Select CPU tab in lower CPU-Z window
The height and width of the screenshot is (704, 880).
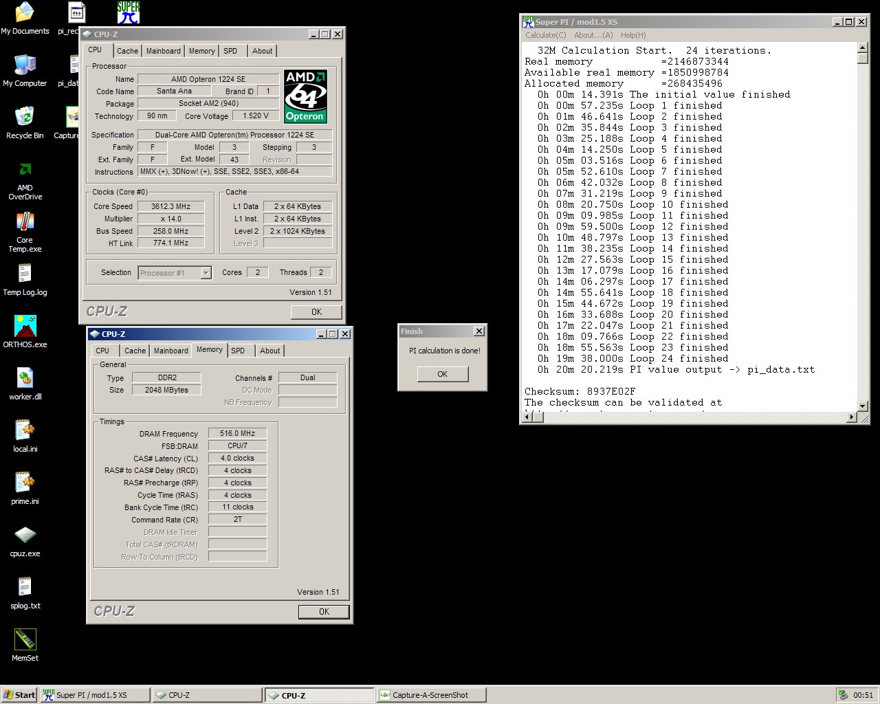(102, 351)
